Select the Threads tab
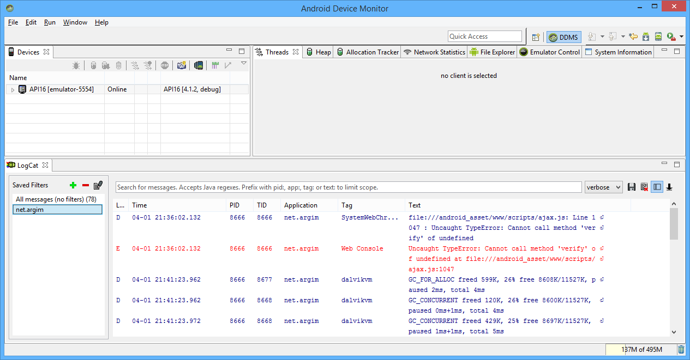Image resolution: width=690 pixels, height=360 pixels. [277, 52]
